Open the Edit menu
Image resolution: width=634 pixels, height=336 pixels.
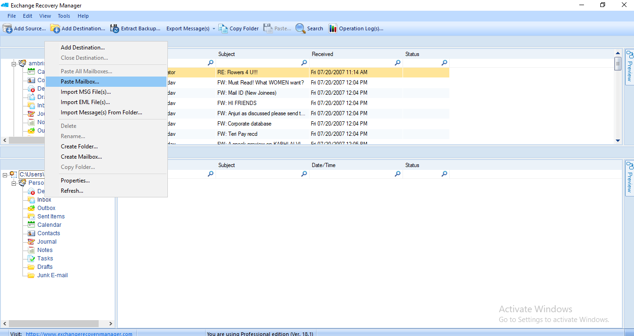point(28,16)
